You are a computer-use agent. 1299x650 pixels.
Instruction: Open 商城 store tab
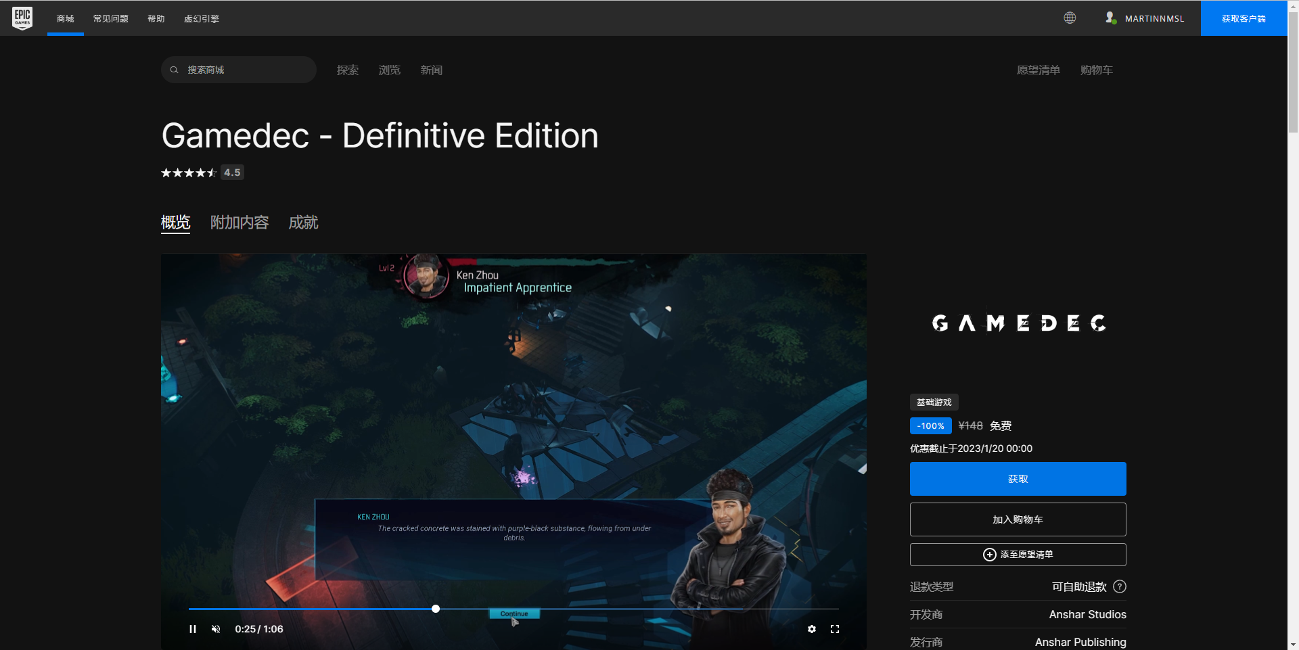coord(66,18)
